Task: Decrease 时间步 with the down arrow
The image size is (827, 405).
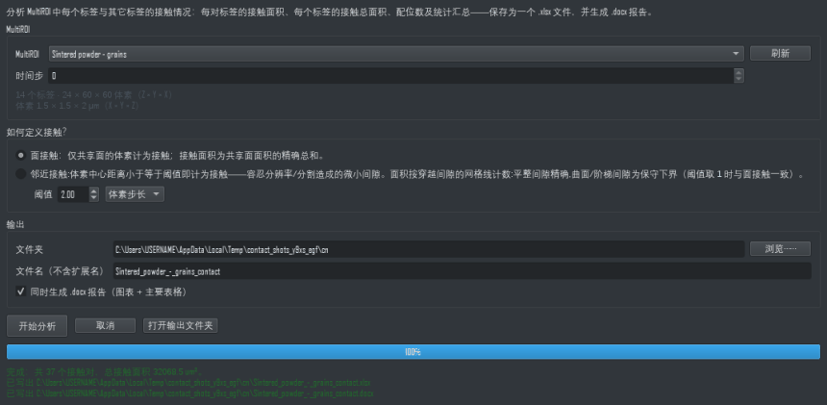Action: point(739,79)
